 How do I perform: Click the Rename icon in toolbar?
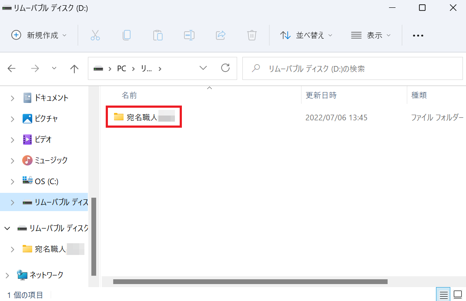pos(189,35)
